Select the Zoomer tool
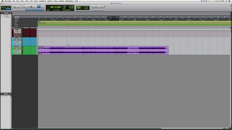Viewport: 232px width, 130px height. 24,6
